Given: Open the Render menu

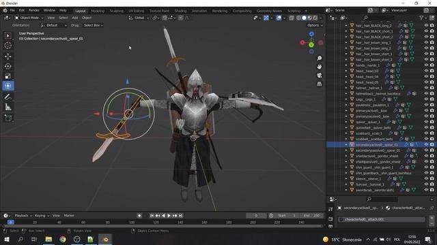Looking at the screenshot, I should [x=34, y=10].
